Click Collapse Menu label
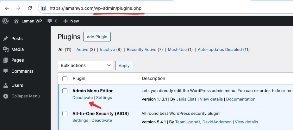This screenshot has height=130, width=293. 25,96
